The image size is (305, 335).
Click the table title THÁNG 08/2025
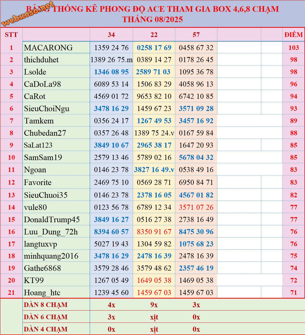point(152,19)
